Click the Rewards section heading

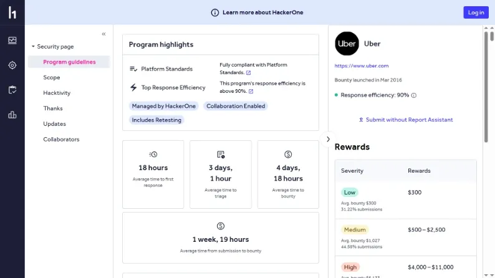tap(352, 147)
